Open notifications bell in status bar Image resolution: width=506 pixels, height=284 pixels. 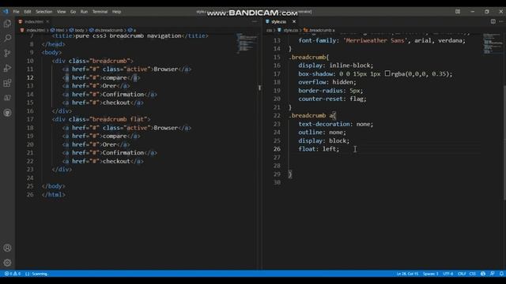point(501,274)
